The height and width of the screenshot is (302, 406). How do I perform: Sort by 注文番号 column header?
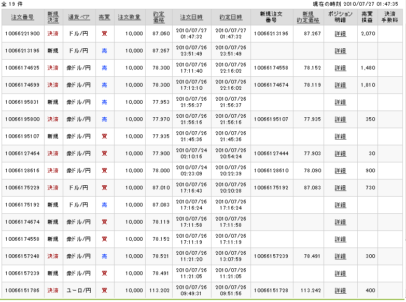tap(22, 17)
